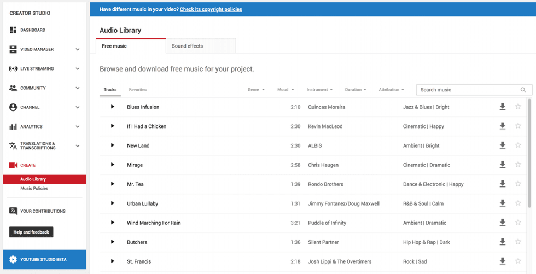Open the Attribution filter dropdown
Screen dimensions: 536x274
tap(392, 90)
